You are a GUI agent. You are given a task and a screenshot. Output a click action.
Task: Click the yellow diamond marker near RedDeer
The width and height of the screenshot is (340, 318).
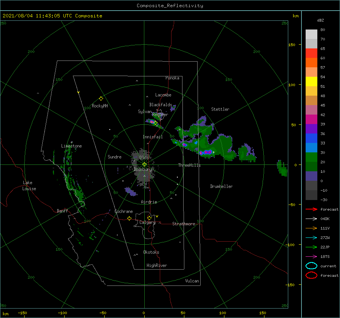coord(155,123)
